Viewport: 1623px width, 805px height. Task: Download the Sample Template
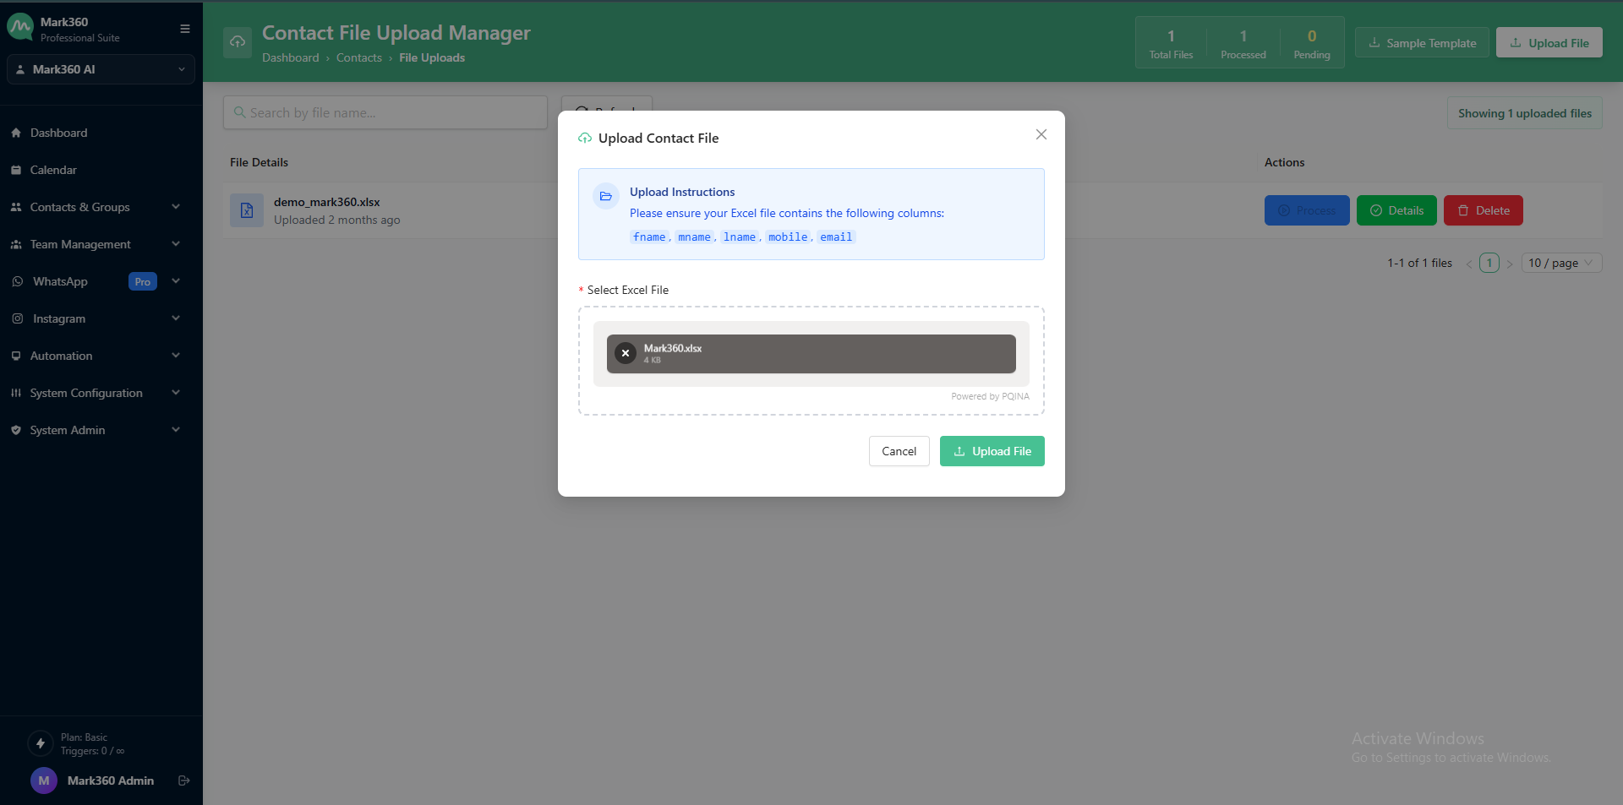pyautogui.click(x=1421, y=42)
